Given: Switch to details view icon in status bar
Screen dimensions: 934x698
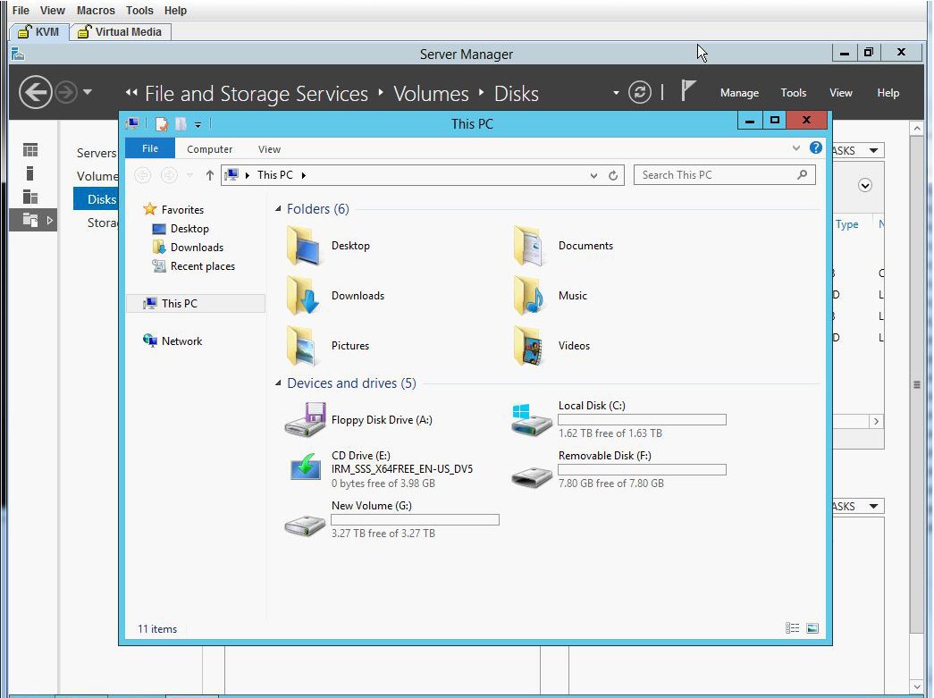Looking at the screenshot, I should point(792,628).
